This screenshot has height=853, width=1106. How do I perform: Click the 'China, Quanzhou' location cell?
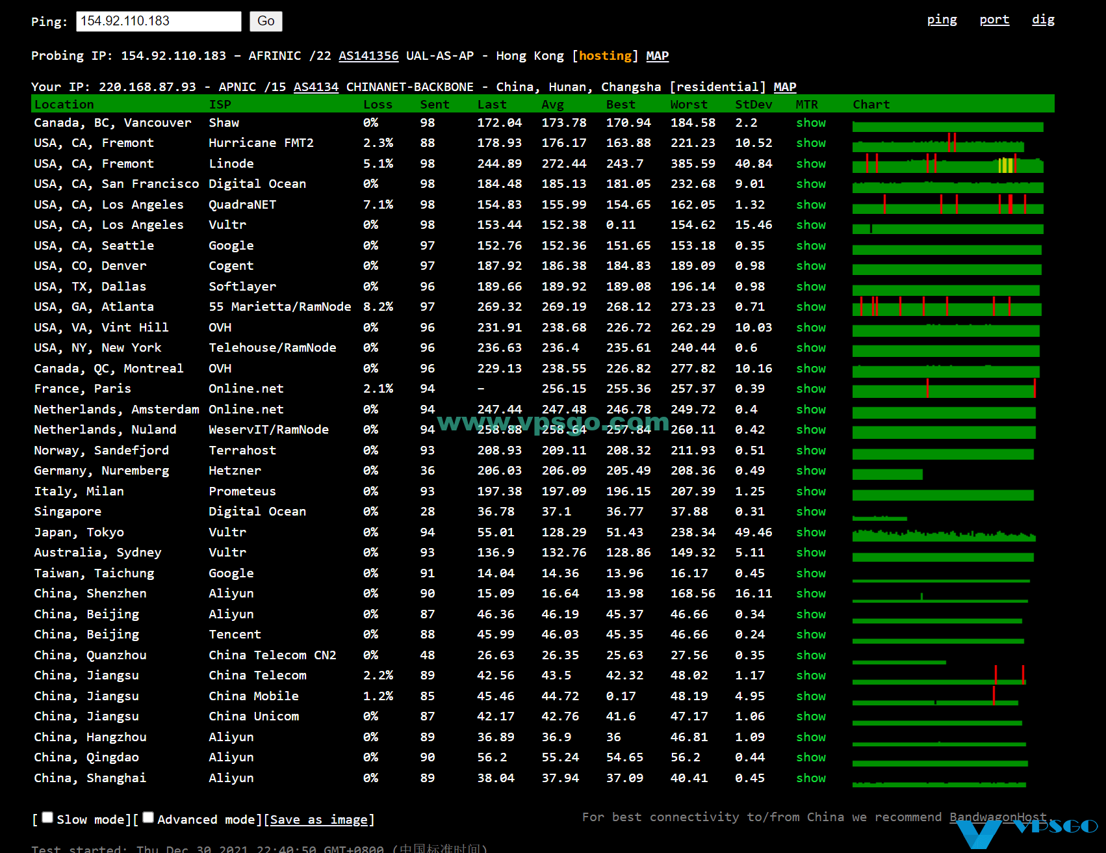(90, 655)
